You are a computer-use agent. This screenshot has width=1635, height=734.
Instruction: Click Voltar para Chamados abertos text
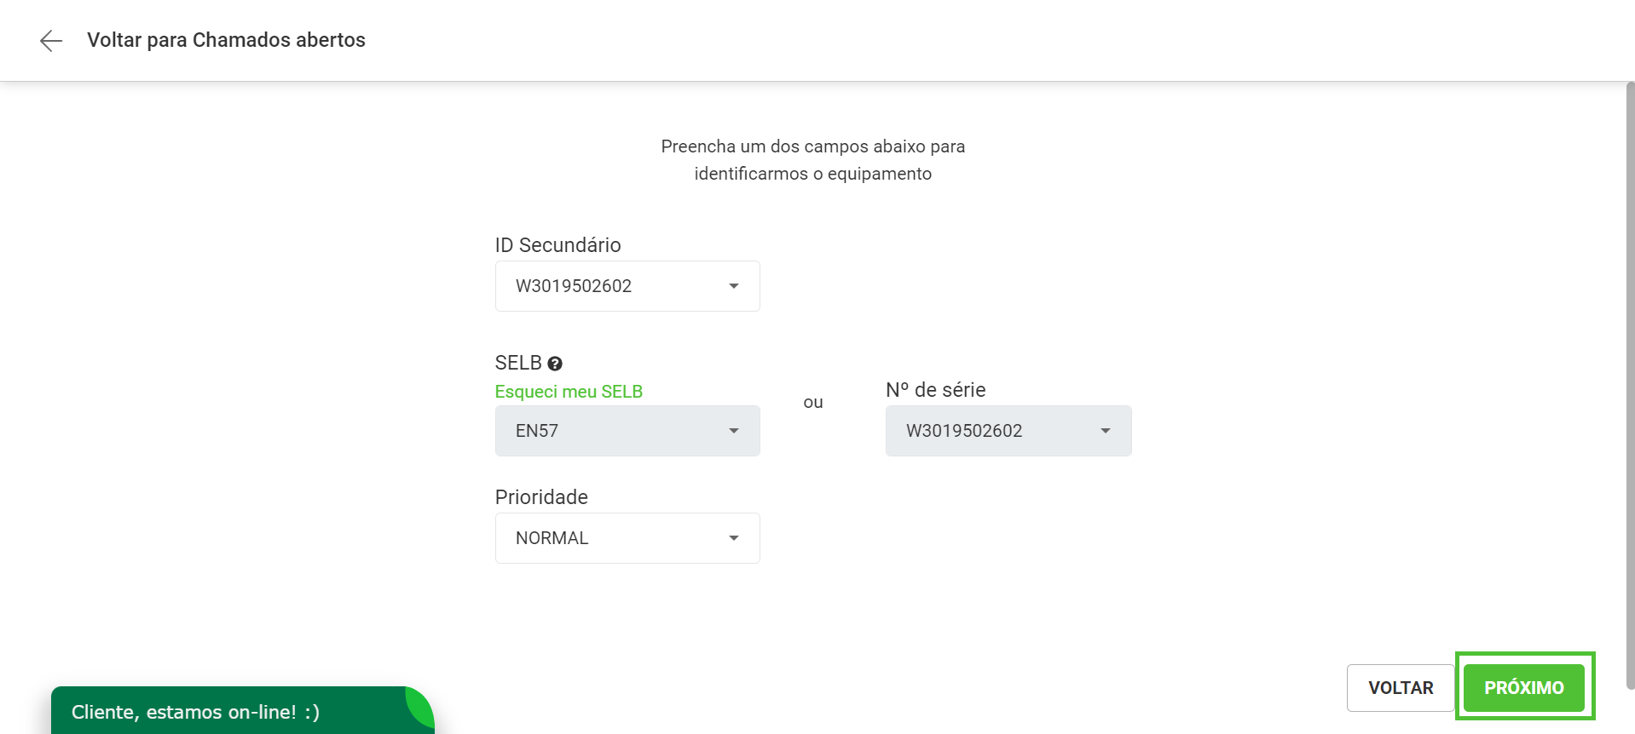click(226, 40)
